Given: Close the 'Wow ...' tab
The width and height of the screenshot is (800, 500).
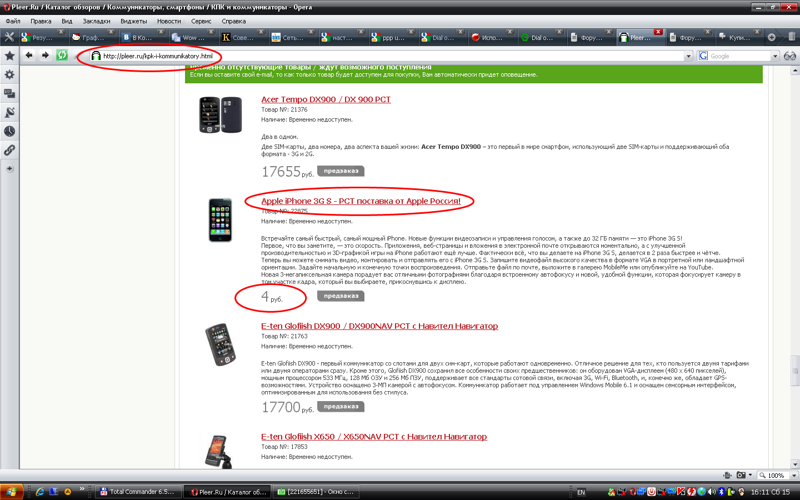Looking at the screenshot, I should tap(211, 32).
